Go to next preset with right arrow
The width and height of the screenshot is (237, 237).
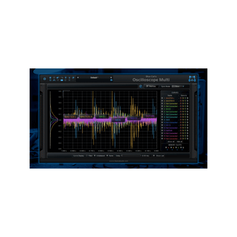111,77
